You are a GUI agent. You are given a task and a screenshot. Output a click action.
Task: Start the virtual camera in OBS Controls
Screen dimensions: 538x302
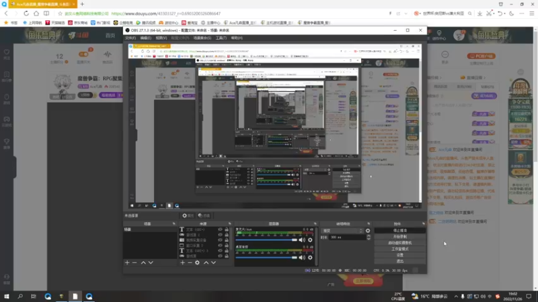pos(400,243)
